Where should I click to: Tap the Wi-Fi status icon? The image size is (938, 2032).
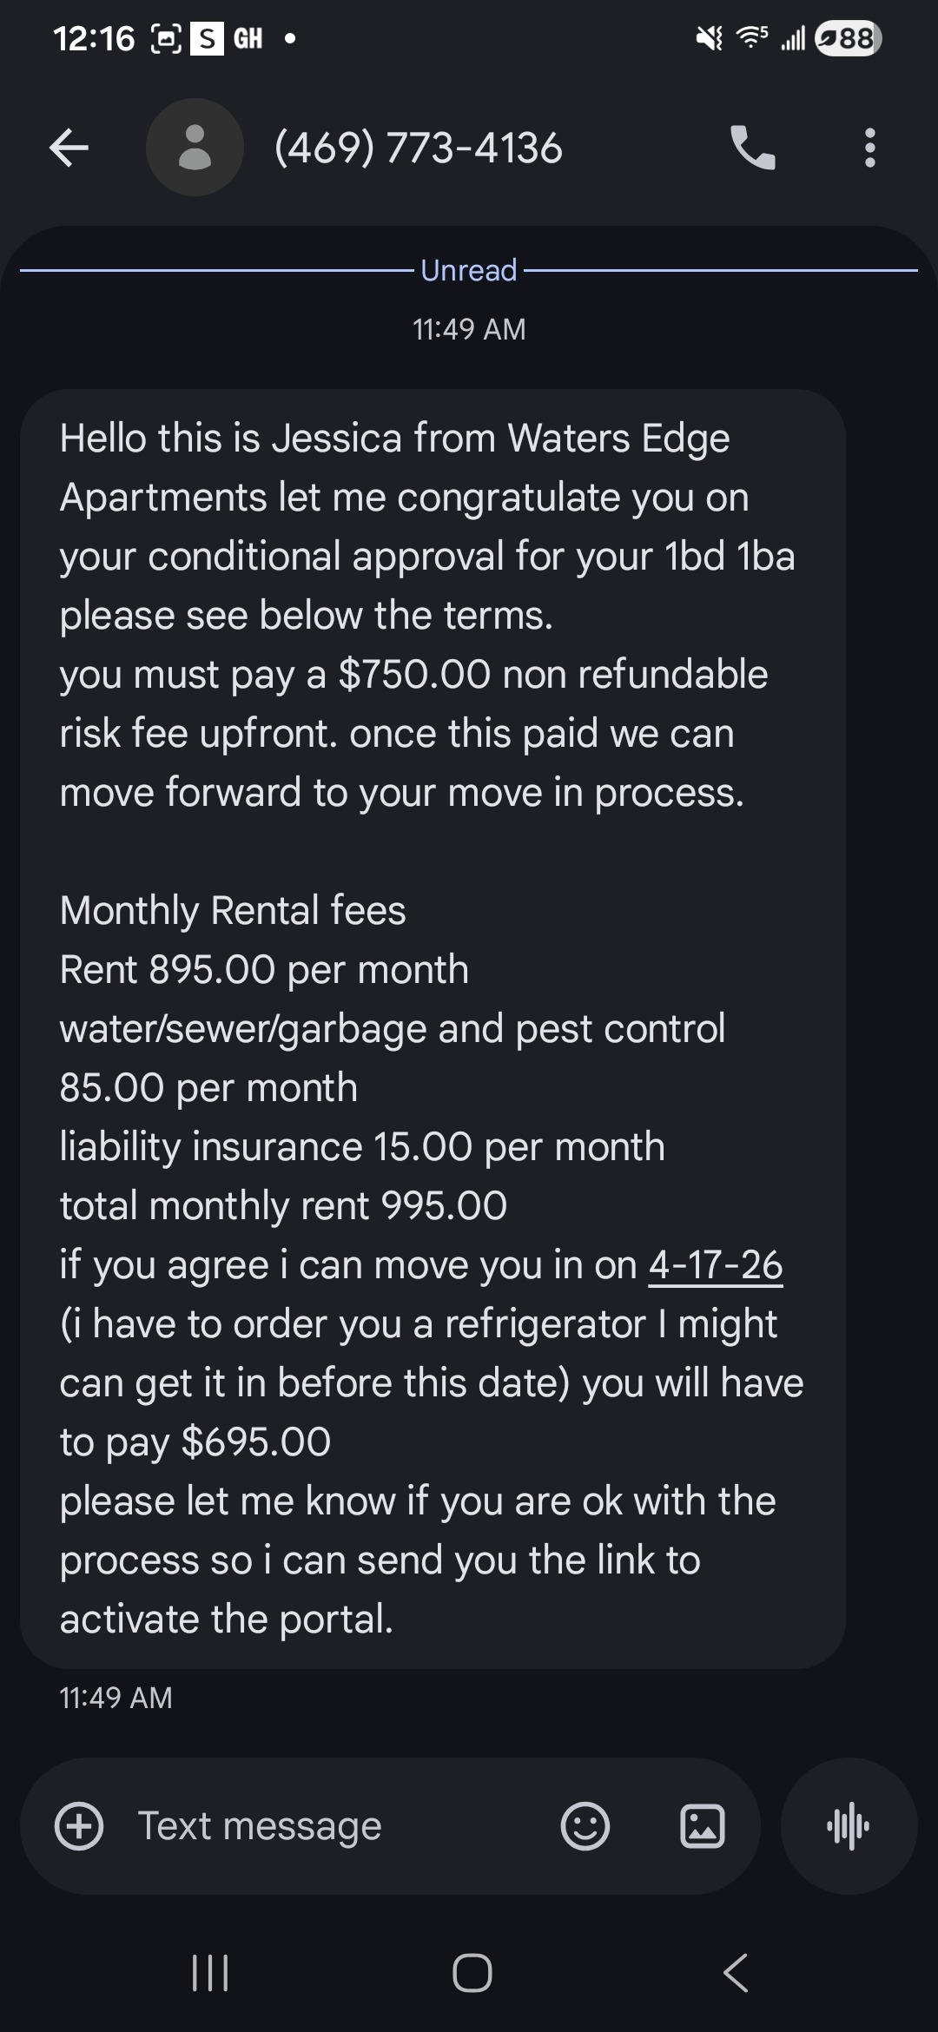[x=751, y=37]
